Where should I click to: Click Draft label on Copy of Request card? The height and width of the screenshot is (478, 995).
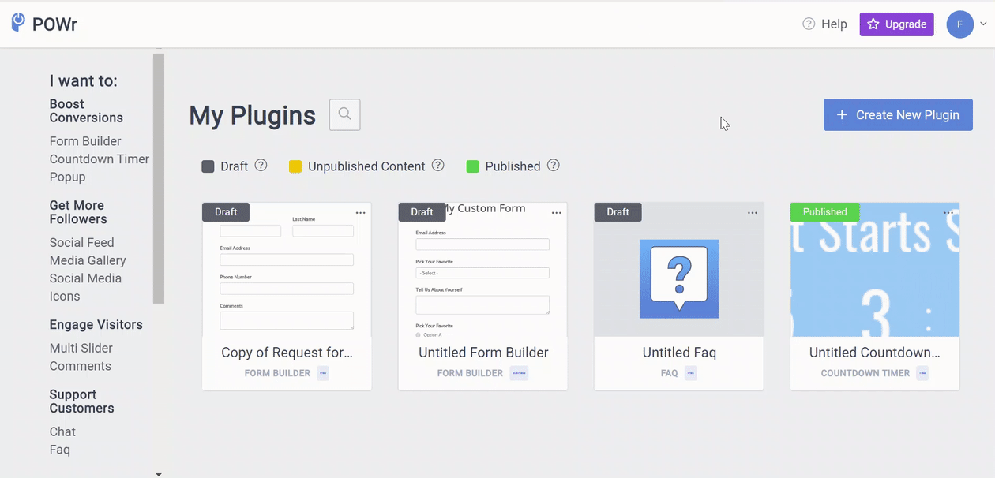coord(226,211)
